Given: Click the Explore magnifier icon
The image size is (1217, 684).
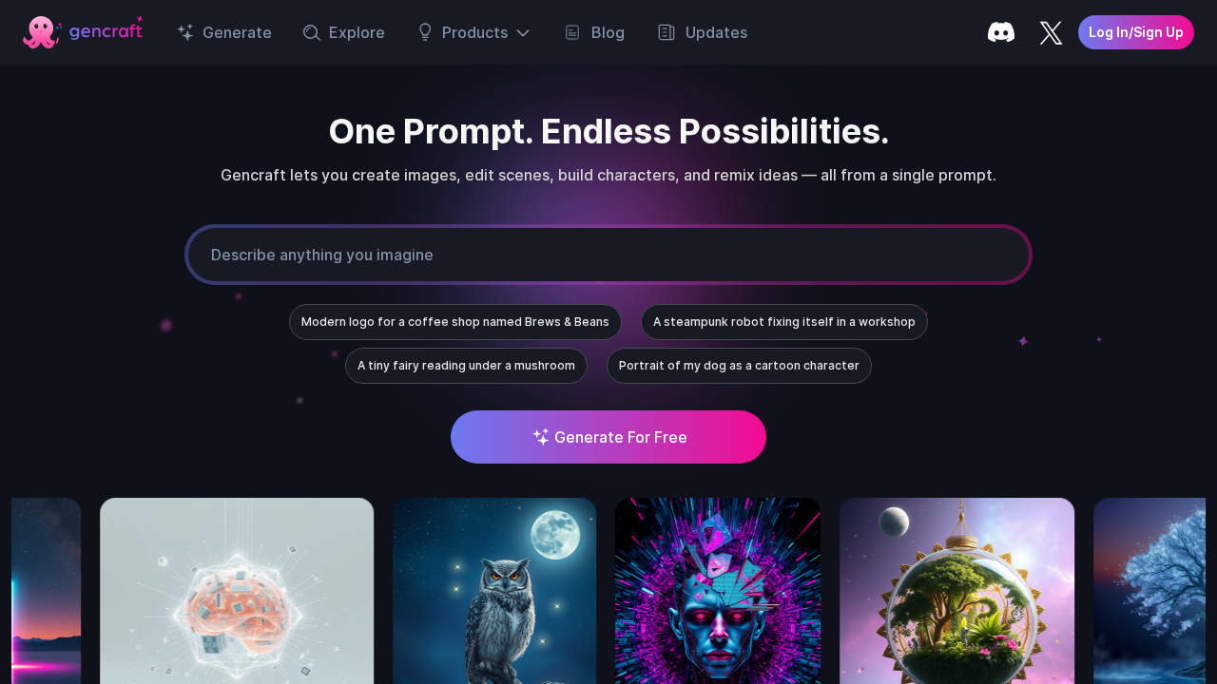Looking at the screenshot, I should (x=312, y=32).
